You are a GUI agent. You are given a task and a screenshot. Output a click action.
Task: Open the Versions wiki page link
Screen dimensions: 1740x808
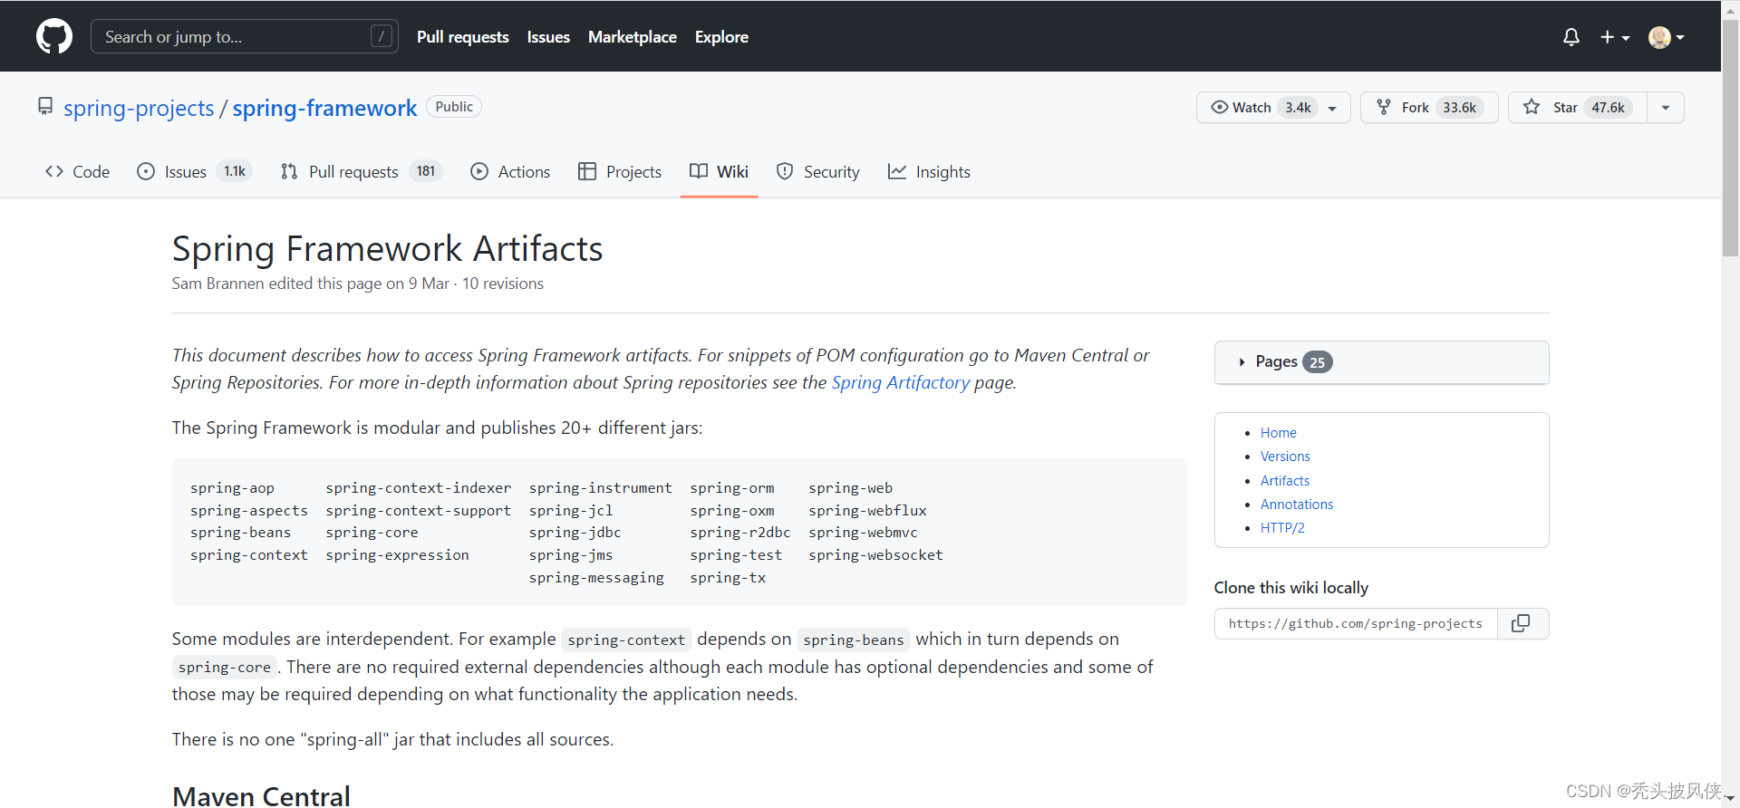tap(1285, 457)
